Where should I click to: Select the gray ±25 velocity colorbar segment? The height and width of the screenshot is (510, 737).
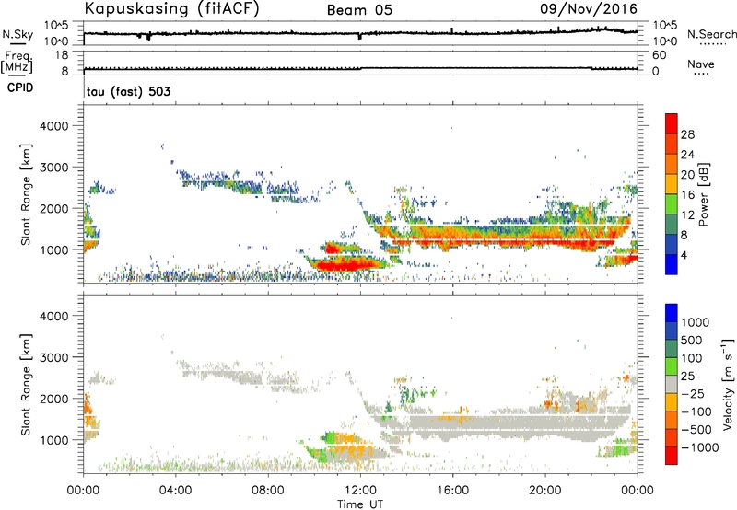pos(672,384)
